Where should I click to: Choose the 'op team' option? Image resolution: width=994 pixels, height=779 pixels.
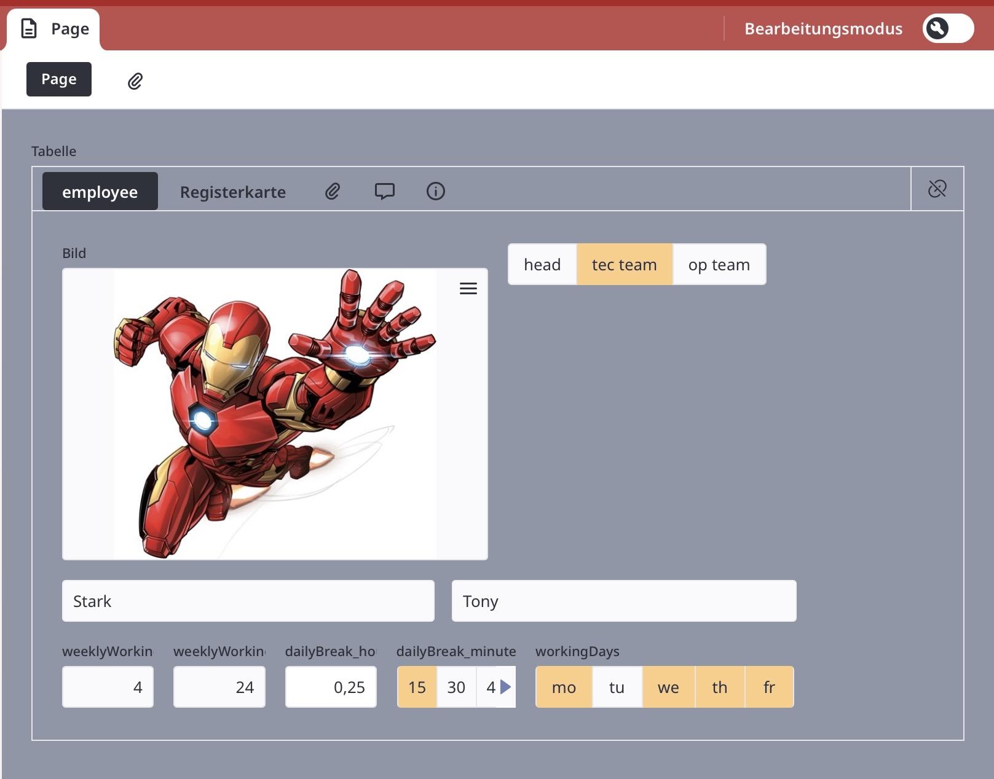pos(719,265)
